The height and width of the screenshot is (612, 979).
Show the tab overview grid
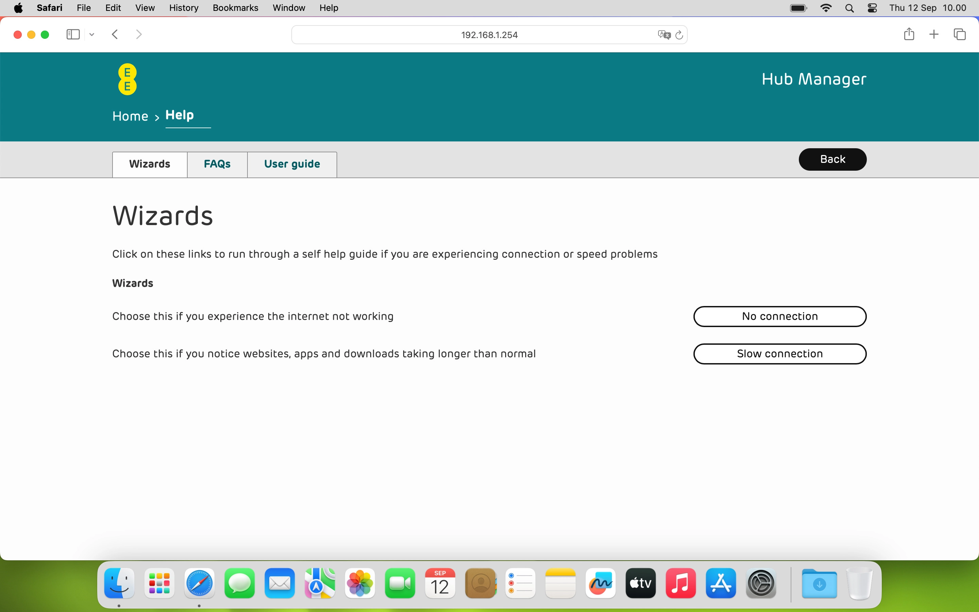tap(959, 34)
